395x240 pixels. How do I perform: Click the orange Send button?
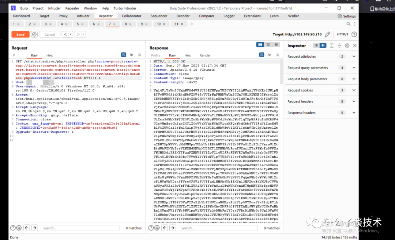click(x=20, y=34)
